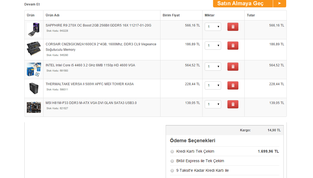Choose BKM Express ile Tek Çekim option

(172, 161)
